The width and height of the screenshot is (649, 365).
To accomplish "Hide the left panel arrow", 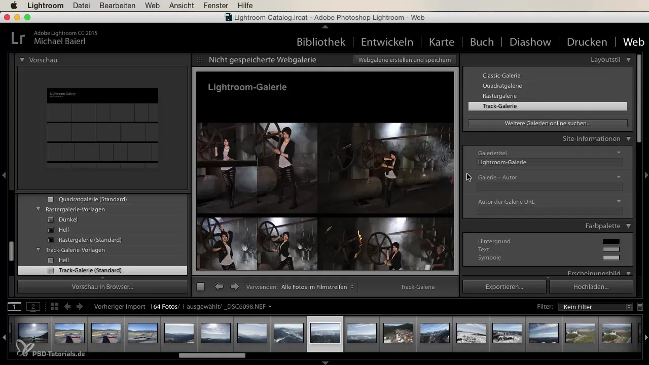I will [4, 175].
